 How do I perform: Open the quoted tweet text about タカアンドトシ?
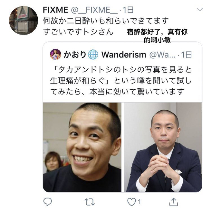click(x=121, y=81)
